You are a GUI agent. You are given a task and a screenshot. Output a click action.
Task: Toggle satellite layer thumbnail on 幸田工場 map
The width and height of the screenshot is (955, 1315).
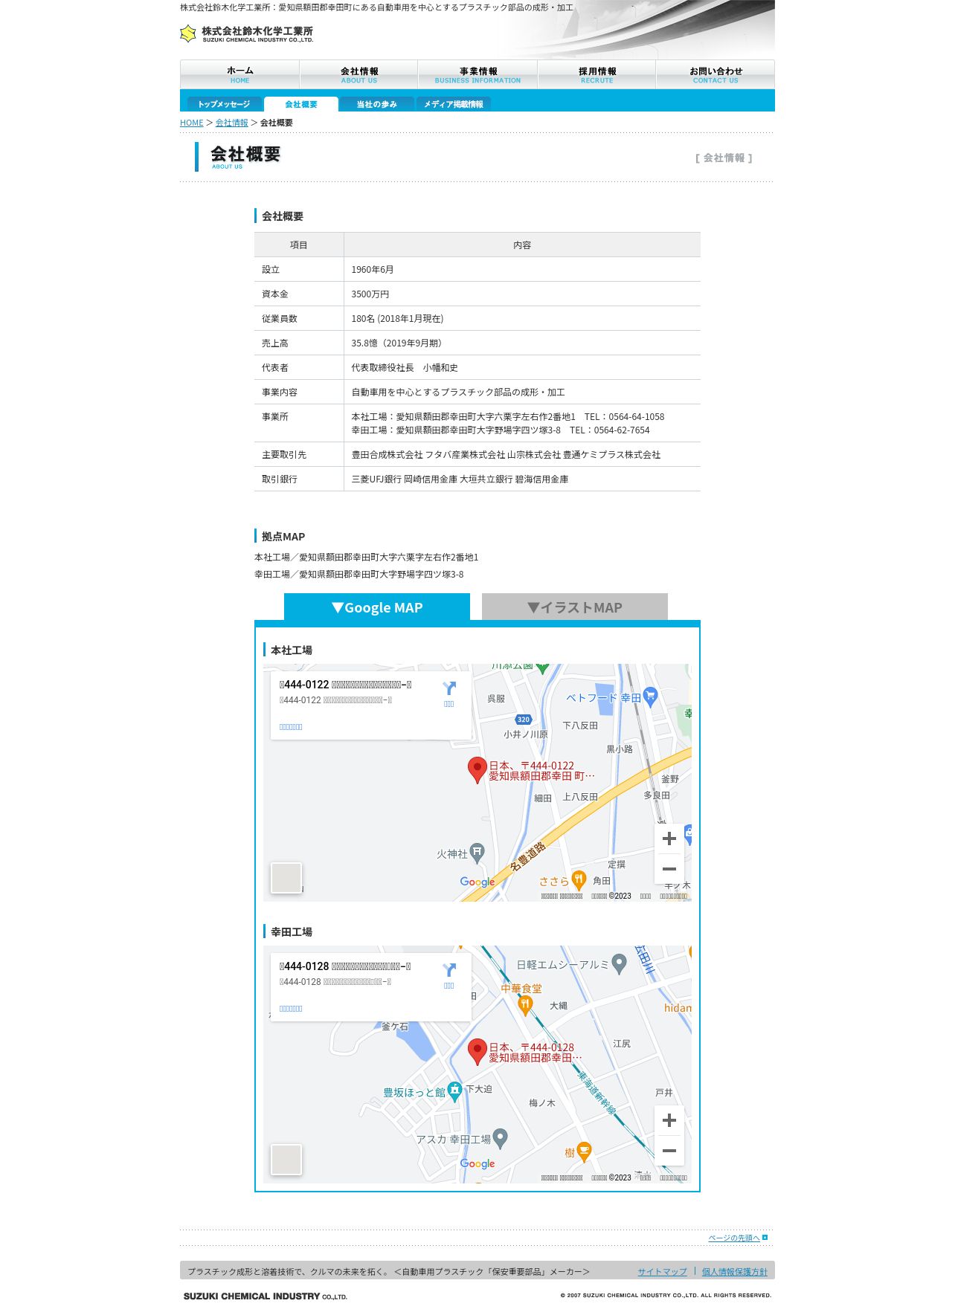286,1160
